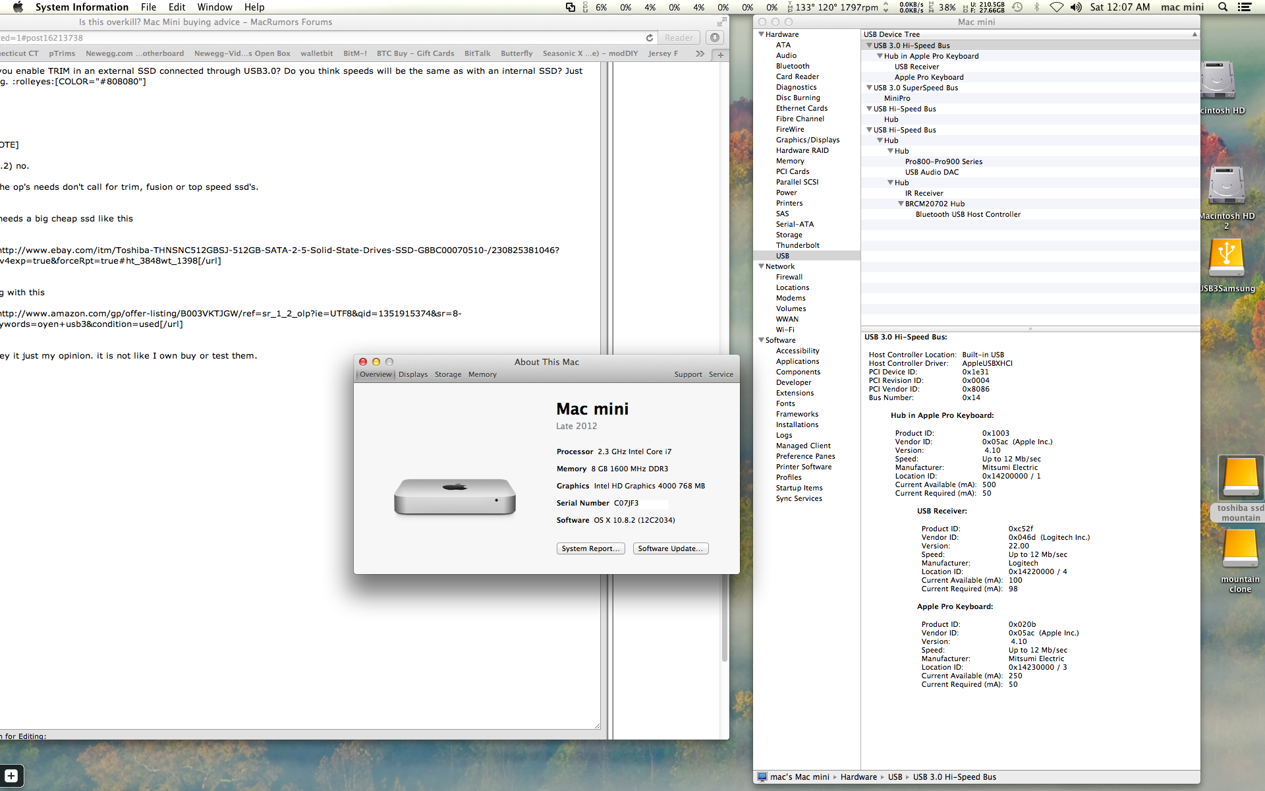Click the volume icon in menu bar

(x=1076, y=7)
